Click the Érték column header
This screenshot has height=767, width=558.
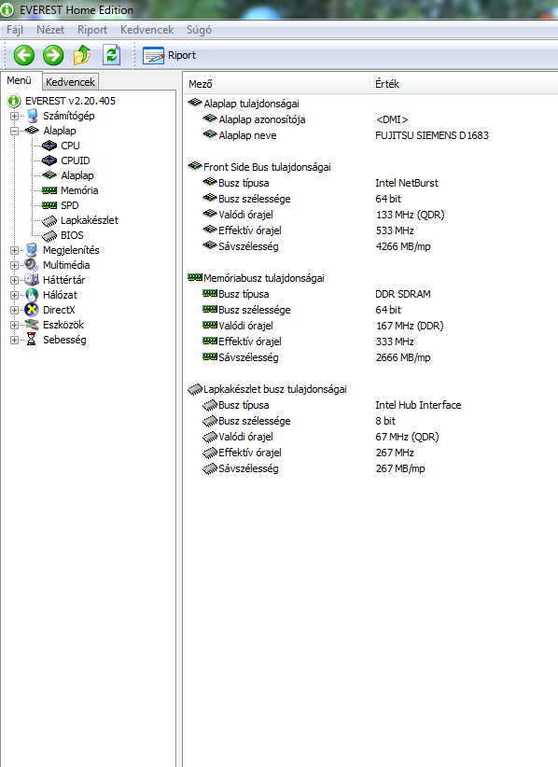coord(464,84)
